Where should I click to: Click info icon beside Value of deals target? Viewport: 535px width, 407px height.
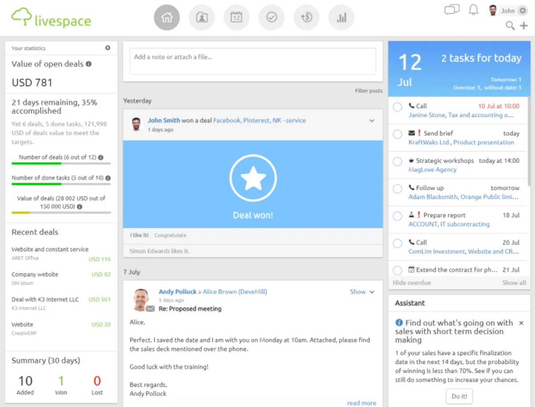click(x=79, y=207)
